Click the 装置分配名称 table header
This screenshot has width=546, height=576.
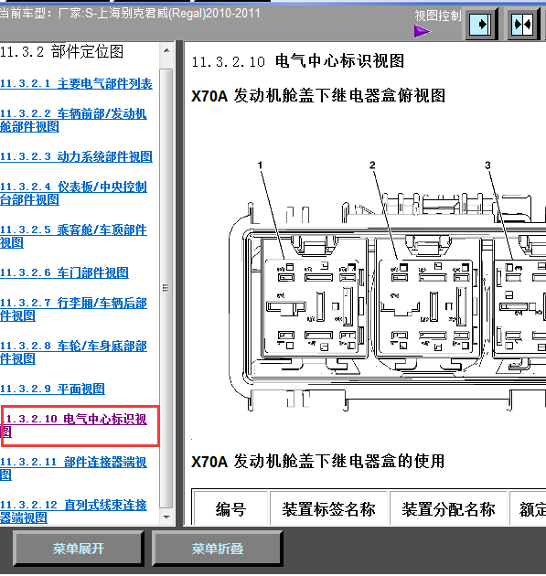[x=448, y=509]
